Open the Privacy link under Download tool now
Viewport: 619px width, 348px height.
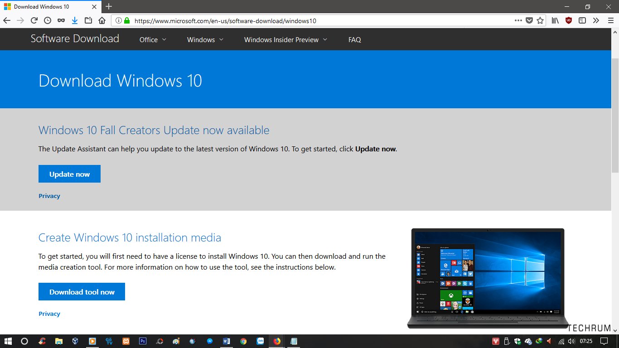[x=49, y=314]
